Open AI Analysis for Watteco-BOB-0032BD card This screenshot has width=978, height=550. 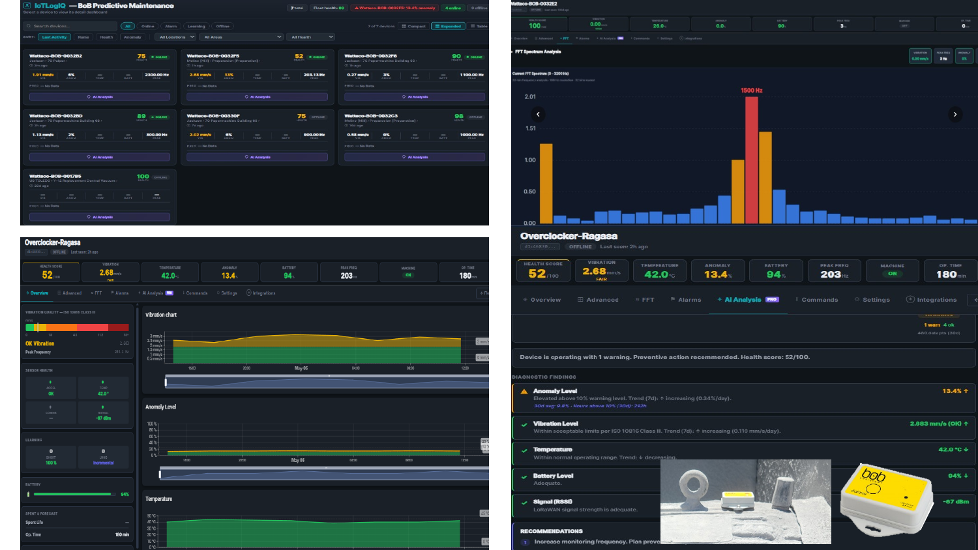pyautogui.click(x=100, y=157)
